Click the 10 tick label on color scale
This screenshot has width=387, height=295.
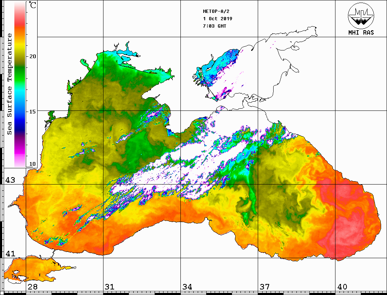pyautogui.click(x=32, y=164)
